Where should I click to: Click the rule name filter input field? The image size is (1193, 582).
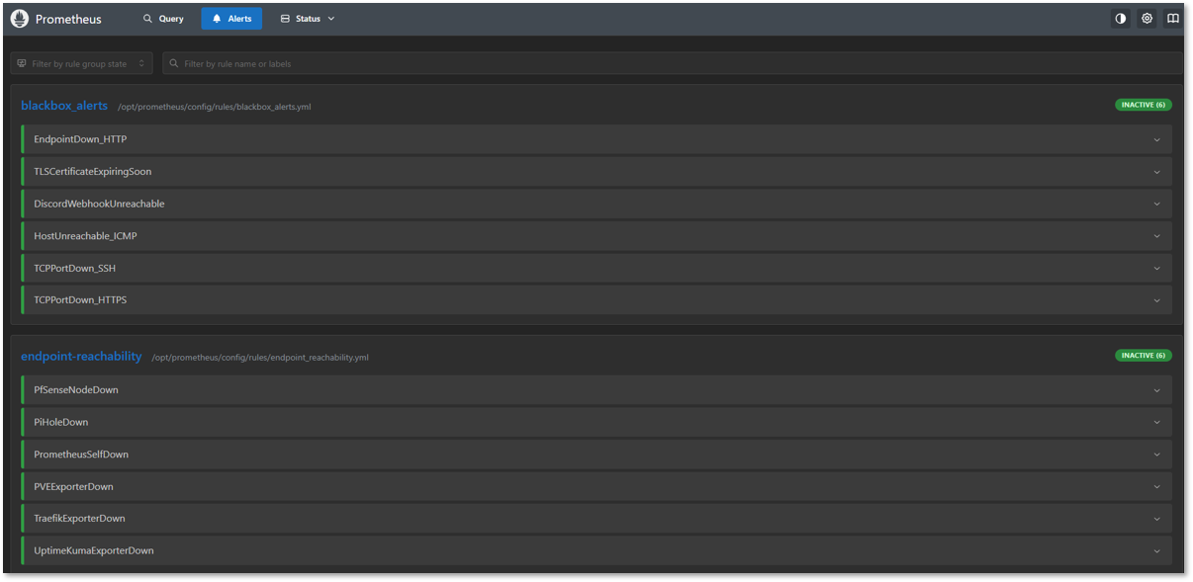(x=396, y=62)
